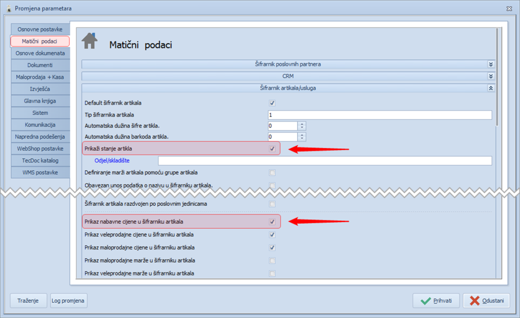Image resolution: width=520 pixels, height=318 pixels.
Task: Collapse the Šifrarnik artikala/usluga section
Action: click(x=491, y=88)
